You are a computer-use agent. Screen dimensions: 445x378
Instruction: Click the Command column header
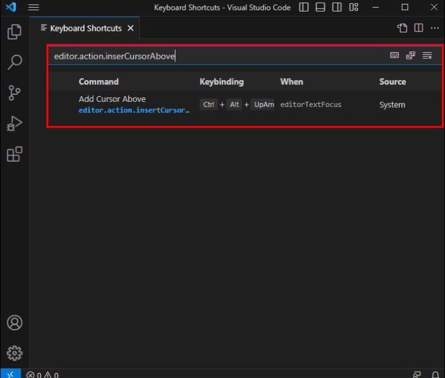click(99, 82)
